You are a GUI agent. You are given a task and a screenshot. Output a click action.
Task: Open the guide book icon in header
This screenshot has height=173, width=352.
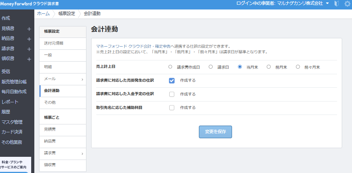point(336,4)
